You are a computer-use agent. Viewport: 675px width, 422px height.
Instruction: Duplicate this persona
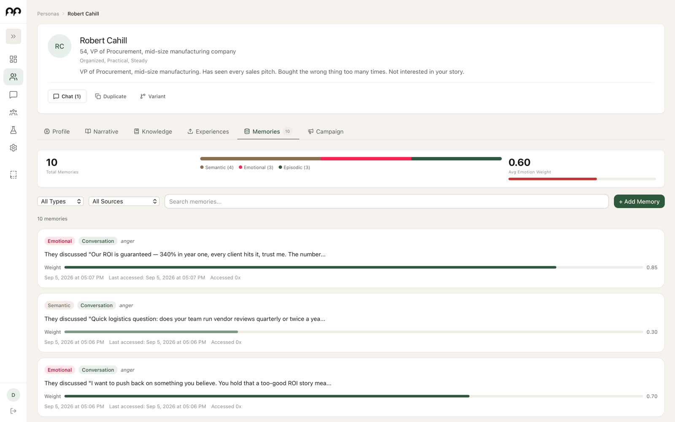(111, 96)
